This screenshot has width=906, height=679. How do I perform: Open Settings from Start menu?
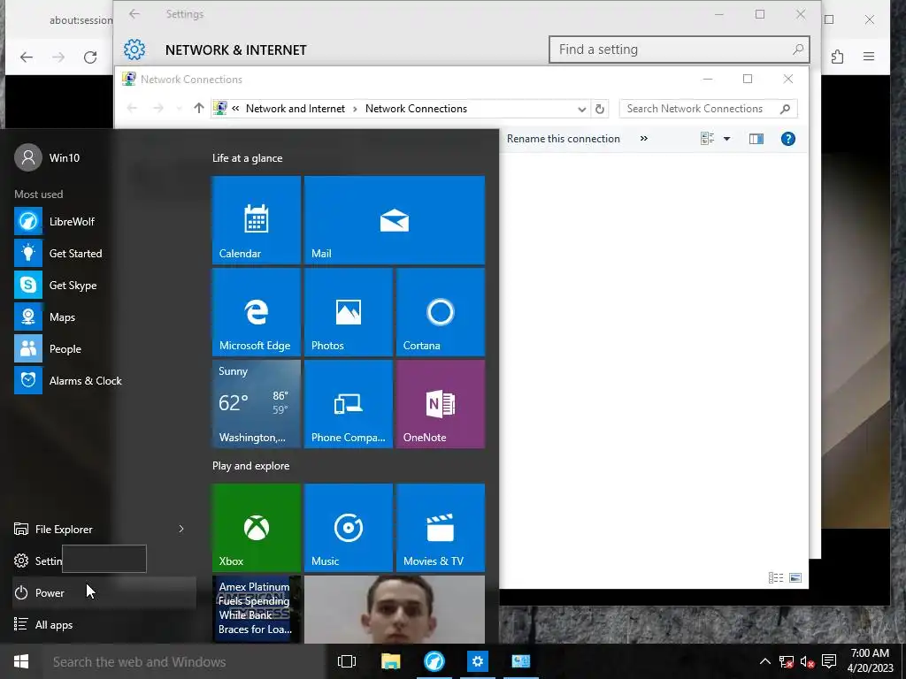tap(37, 561)
